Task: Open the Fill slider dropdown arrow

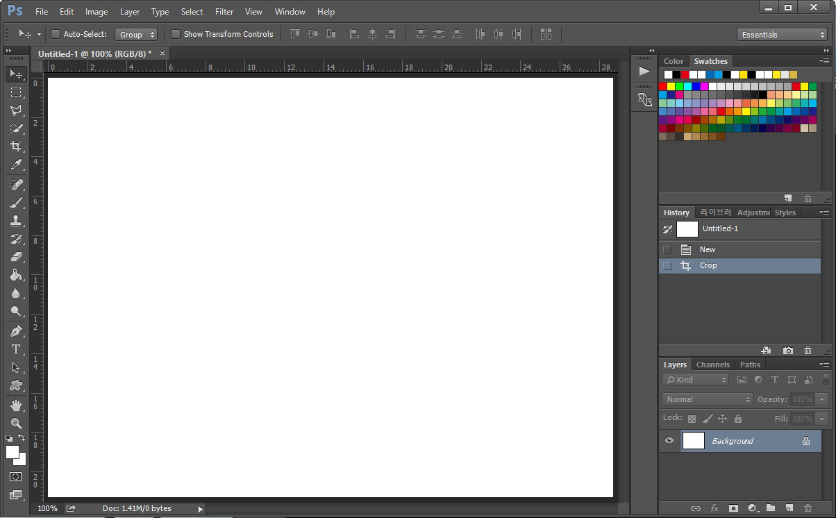Action: coord(822,419)
